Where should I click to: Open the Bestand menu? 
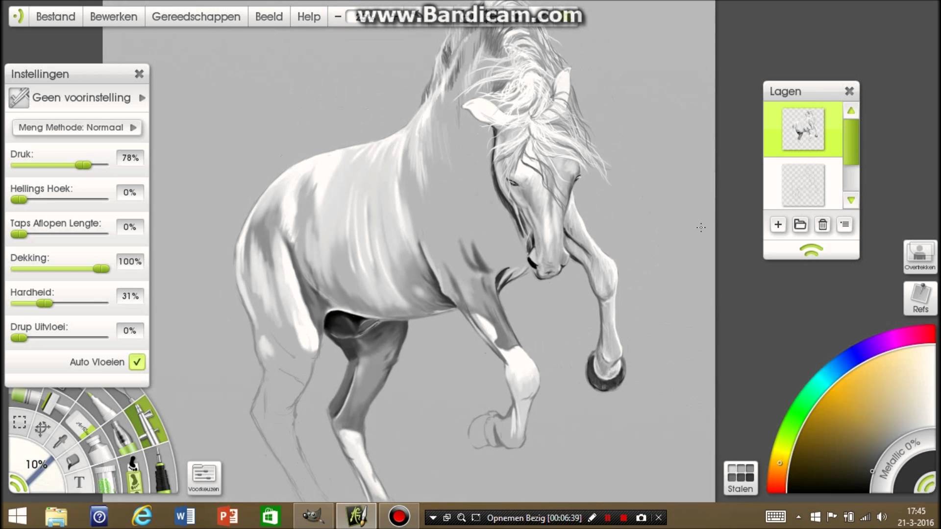point(55,16)
